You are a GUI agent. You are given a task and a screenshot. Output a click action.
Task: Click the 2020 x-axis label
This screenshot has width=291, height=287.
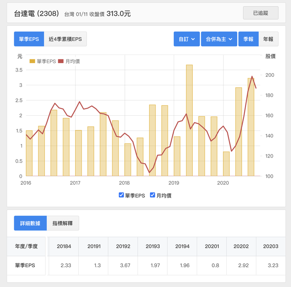point(223,183)
